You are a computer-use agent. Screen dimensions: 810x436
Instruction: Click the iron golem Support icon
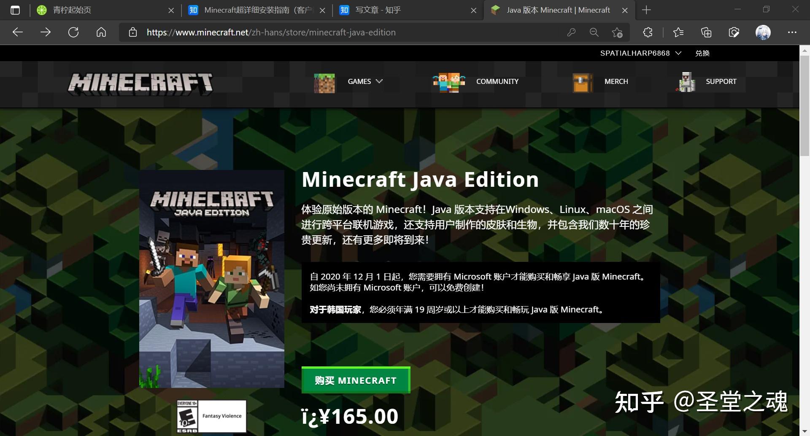[x=686, y=82]
